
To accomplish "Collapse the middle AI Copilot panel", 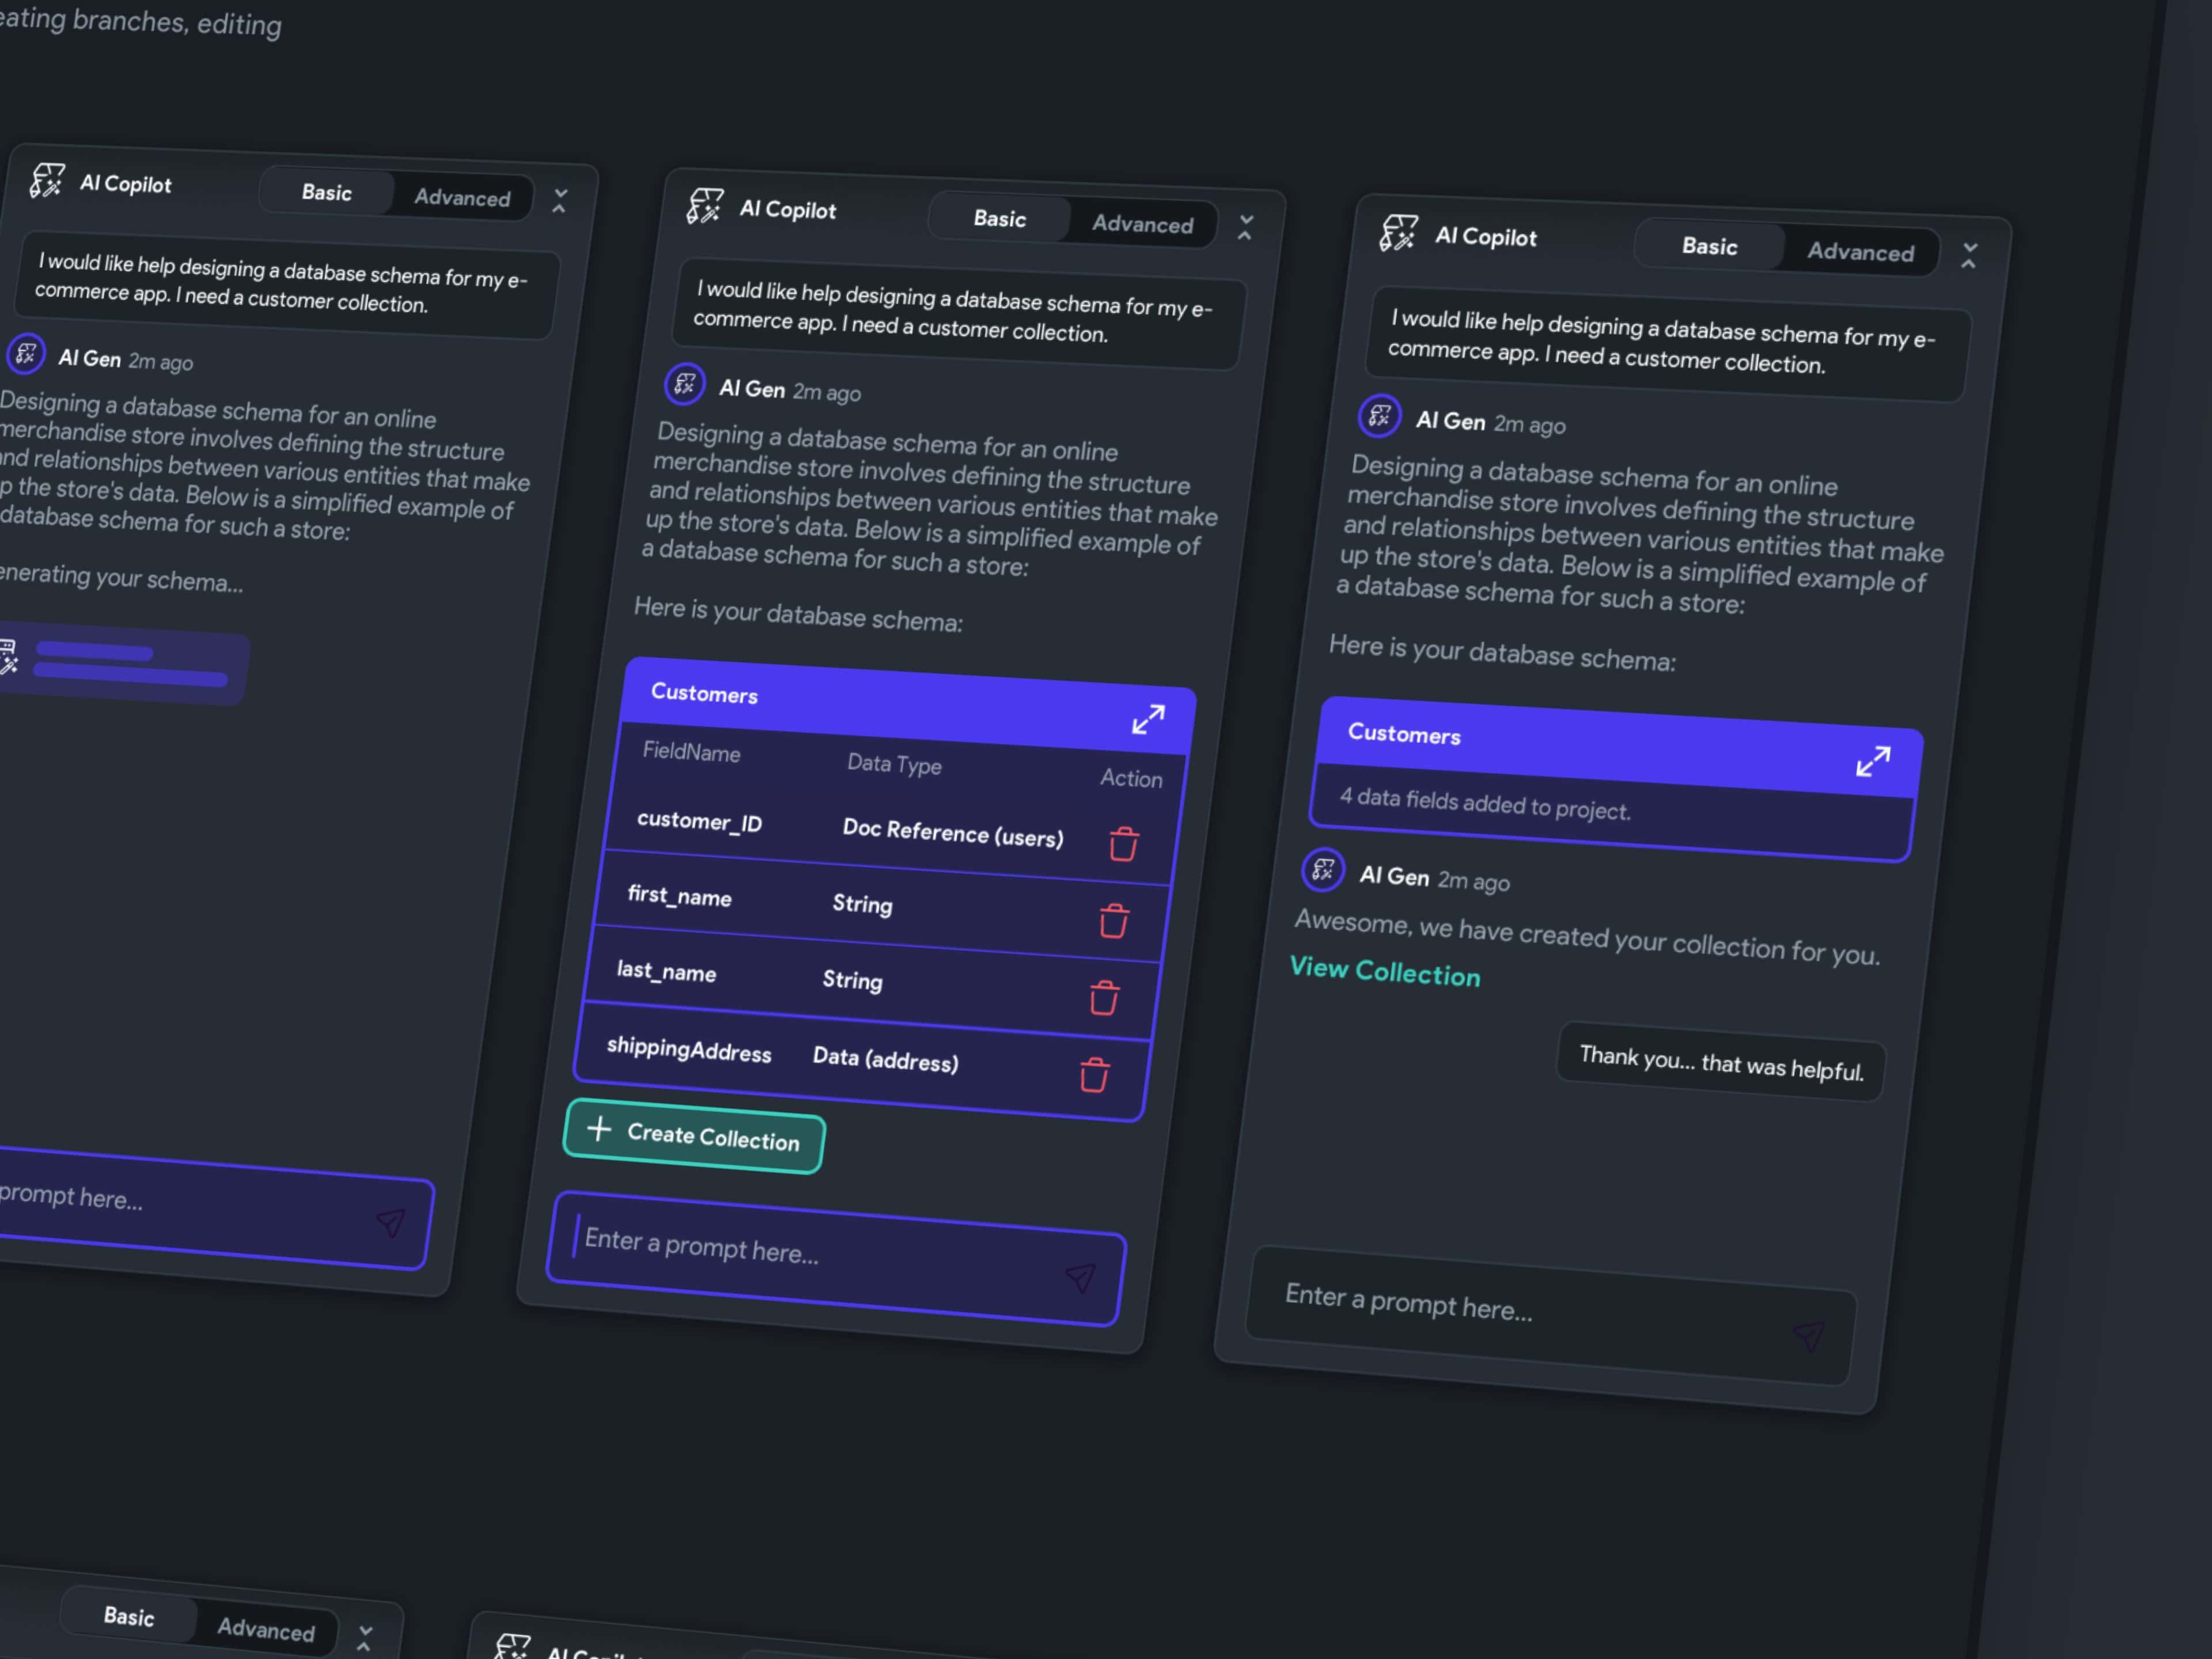I will click(x=1245, y=228).
